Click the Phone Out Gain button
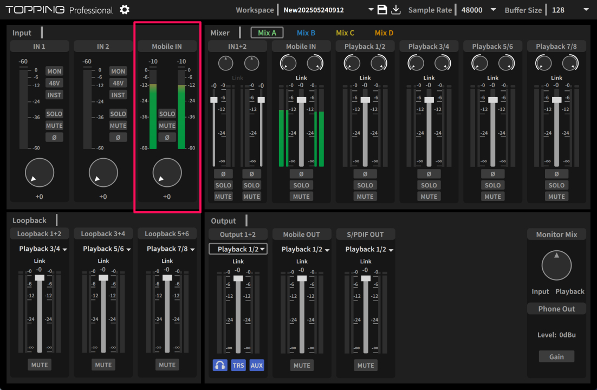Viewport: 597px width, 390px height. click(556, 356)
